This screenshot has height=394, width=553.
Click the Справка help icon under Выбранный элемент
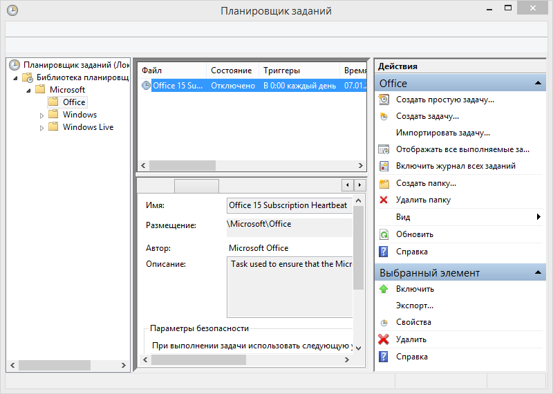pyautogui.click(x=384, y=357)
